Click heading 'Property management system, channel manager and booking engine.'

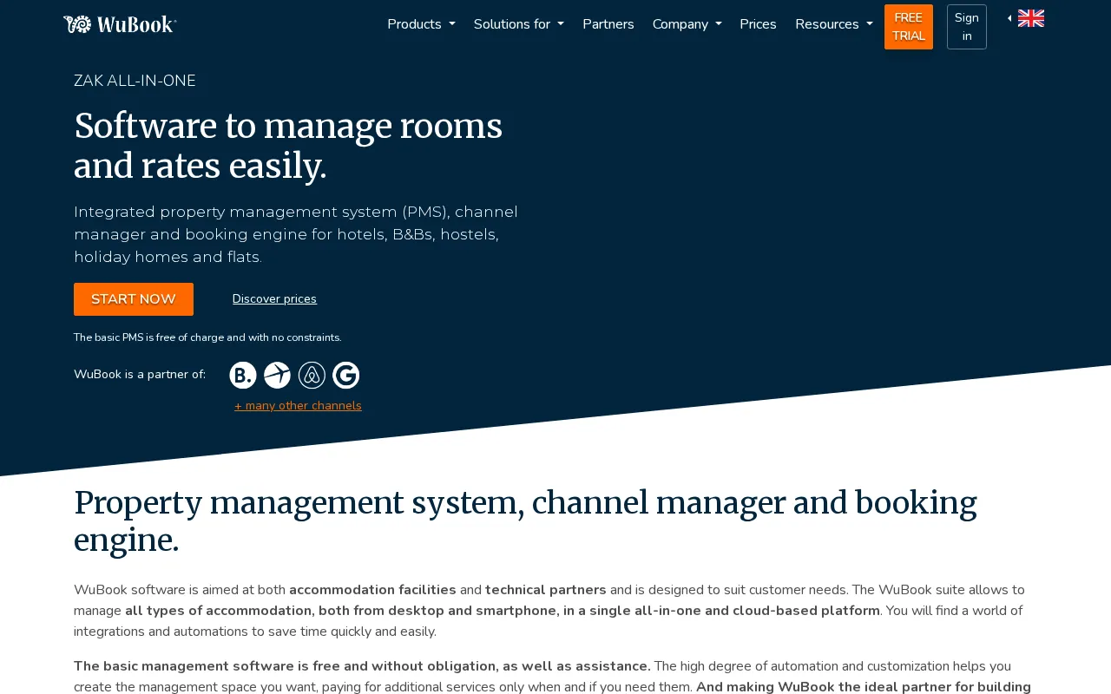525,521
